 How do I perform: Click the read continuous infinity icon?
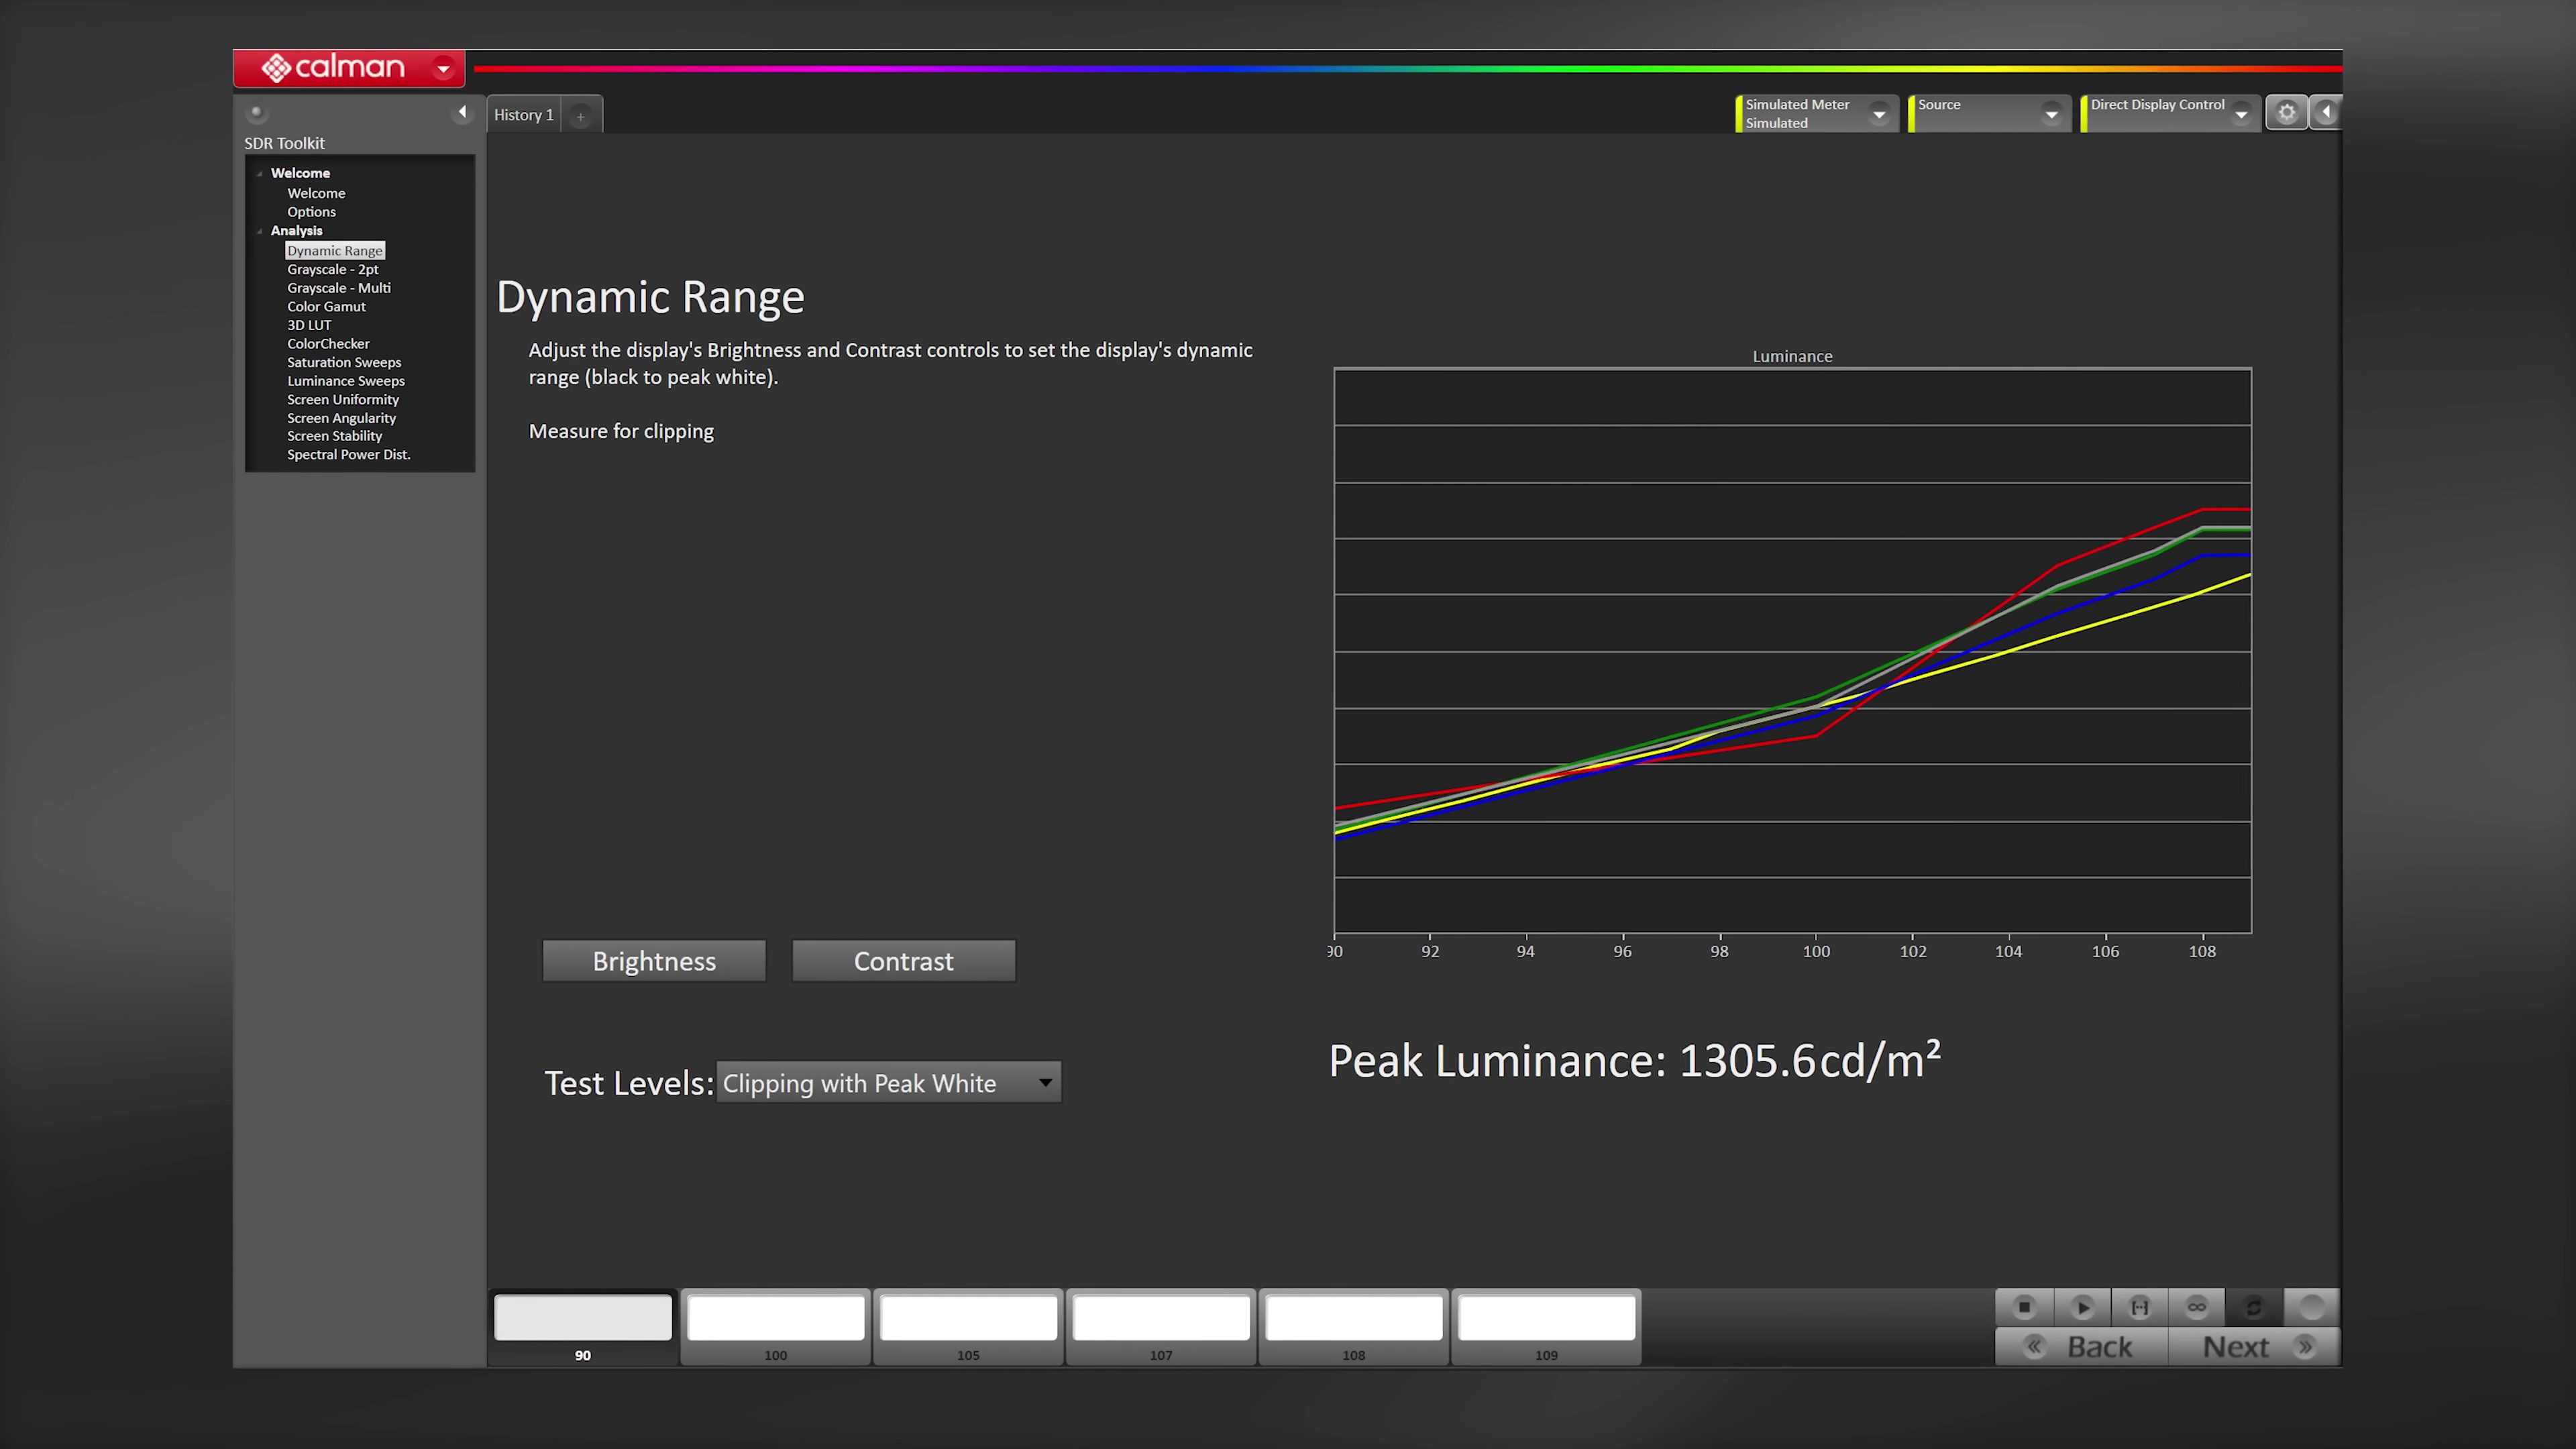[x=2196, y=1307]
